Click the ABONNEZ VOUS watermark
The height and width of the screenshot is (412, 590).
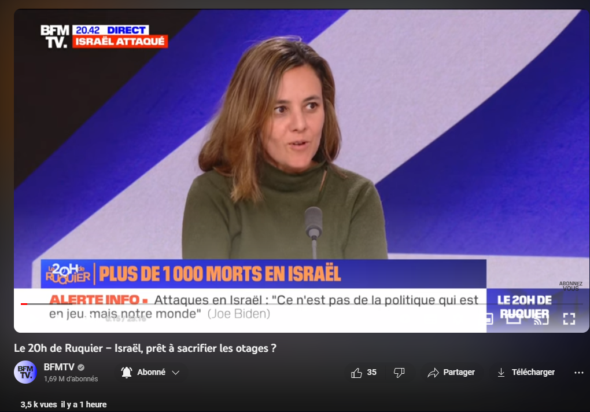(570, 286)
